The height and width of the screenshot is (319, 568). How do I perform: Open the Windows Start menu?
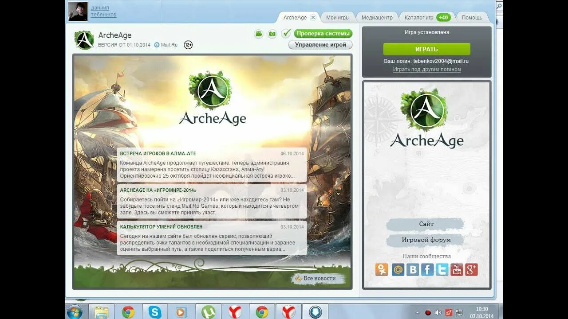coord(75,312)
